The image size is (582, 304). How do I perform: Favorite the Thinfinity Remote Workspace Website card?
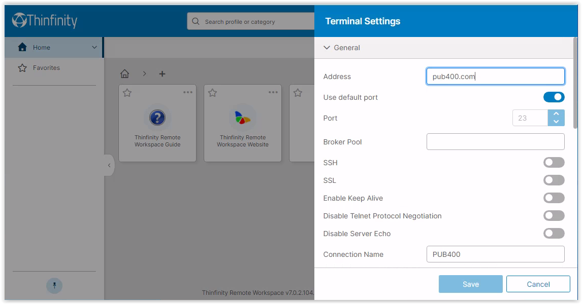pyautogui.click(x=212, y=93)
